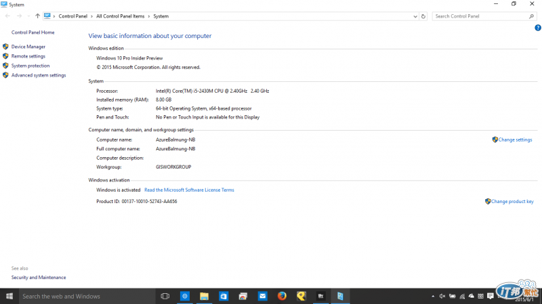Viewport: 542px width, 304px height.
Task: Open Advanced system settings
Action: point(39,75)
